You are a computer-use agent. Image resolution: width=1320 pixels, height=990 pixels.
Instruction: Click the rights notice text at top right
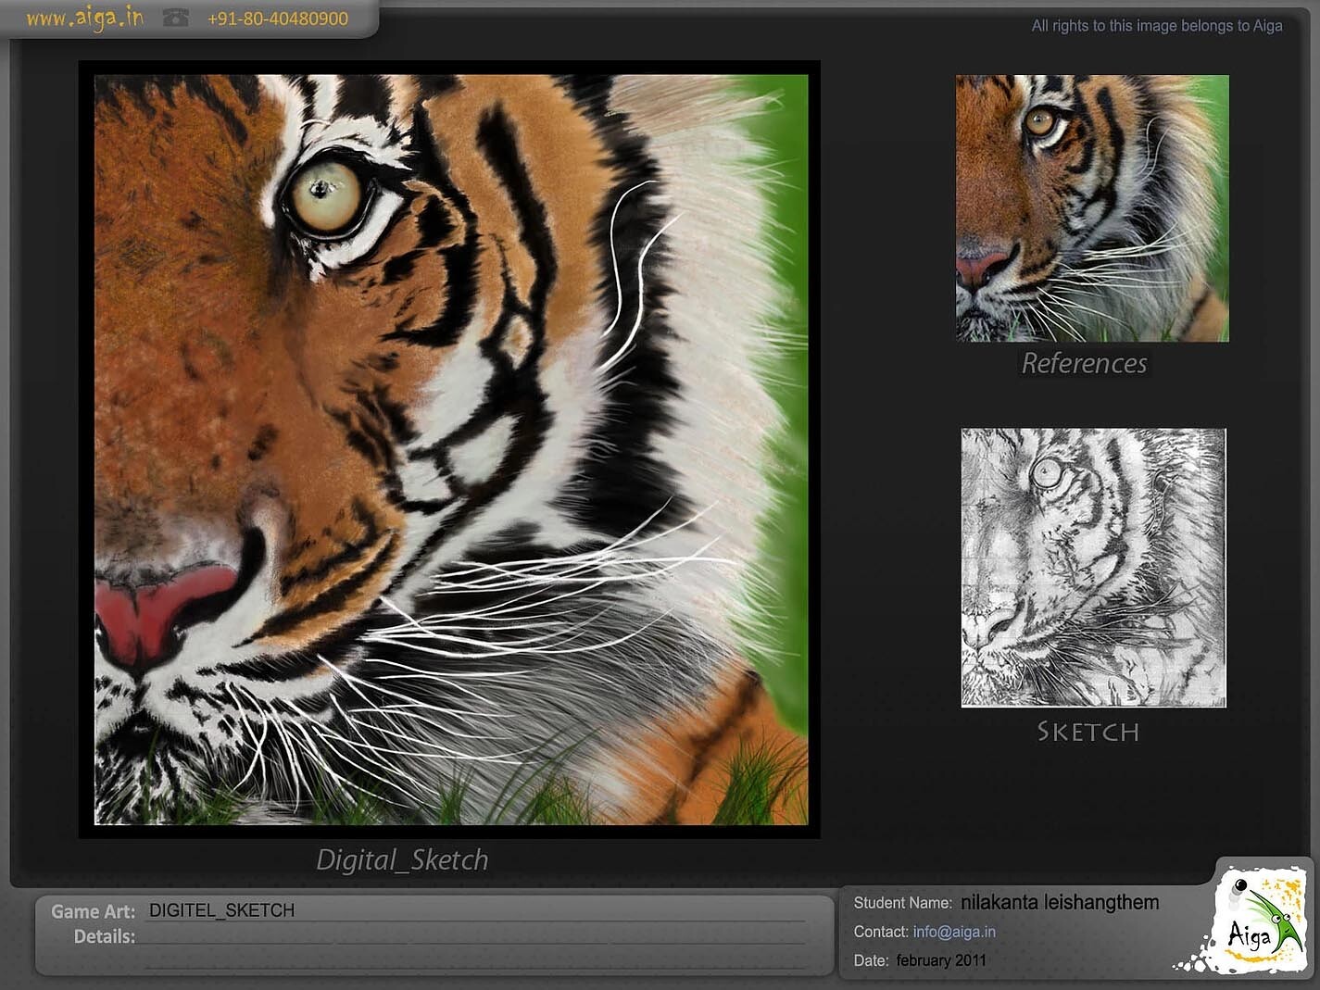[x=1156, y=26]
